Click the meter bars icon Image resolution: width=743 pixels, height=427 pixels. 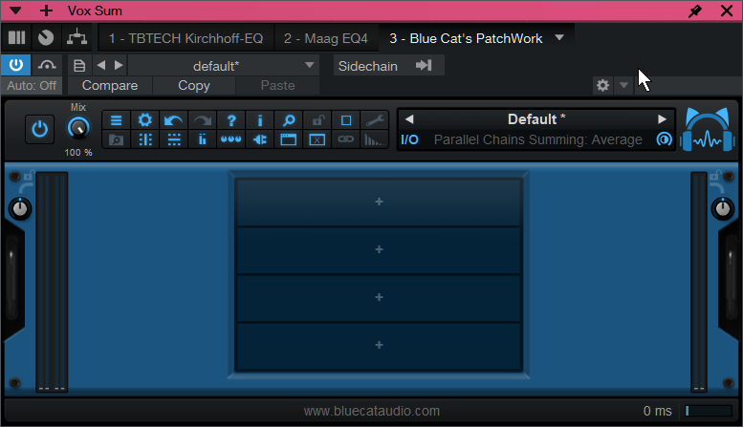pos(203,139)
